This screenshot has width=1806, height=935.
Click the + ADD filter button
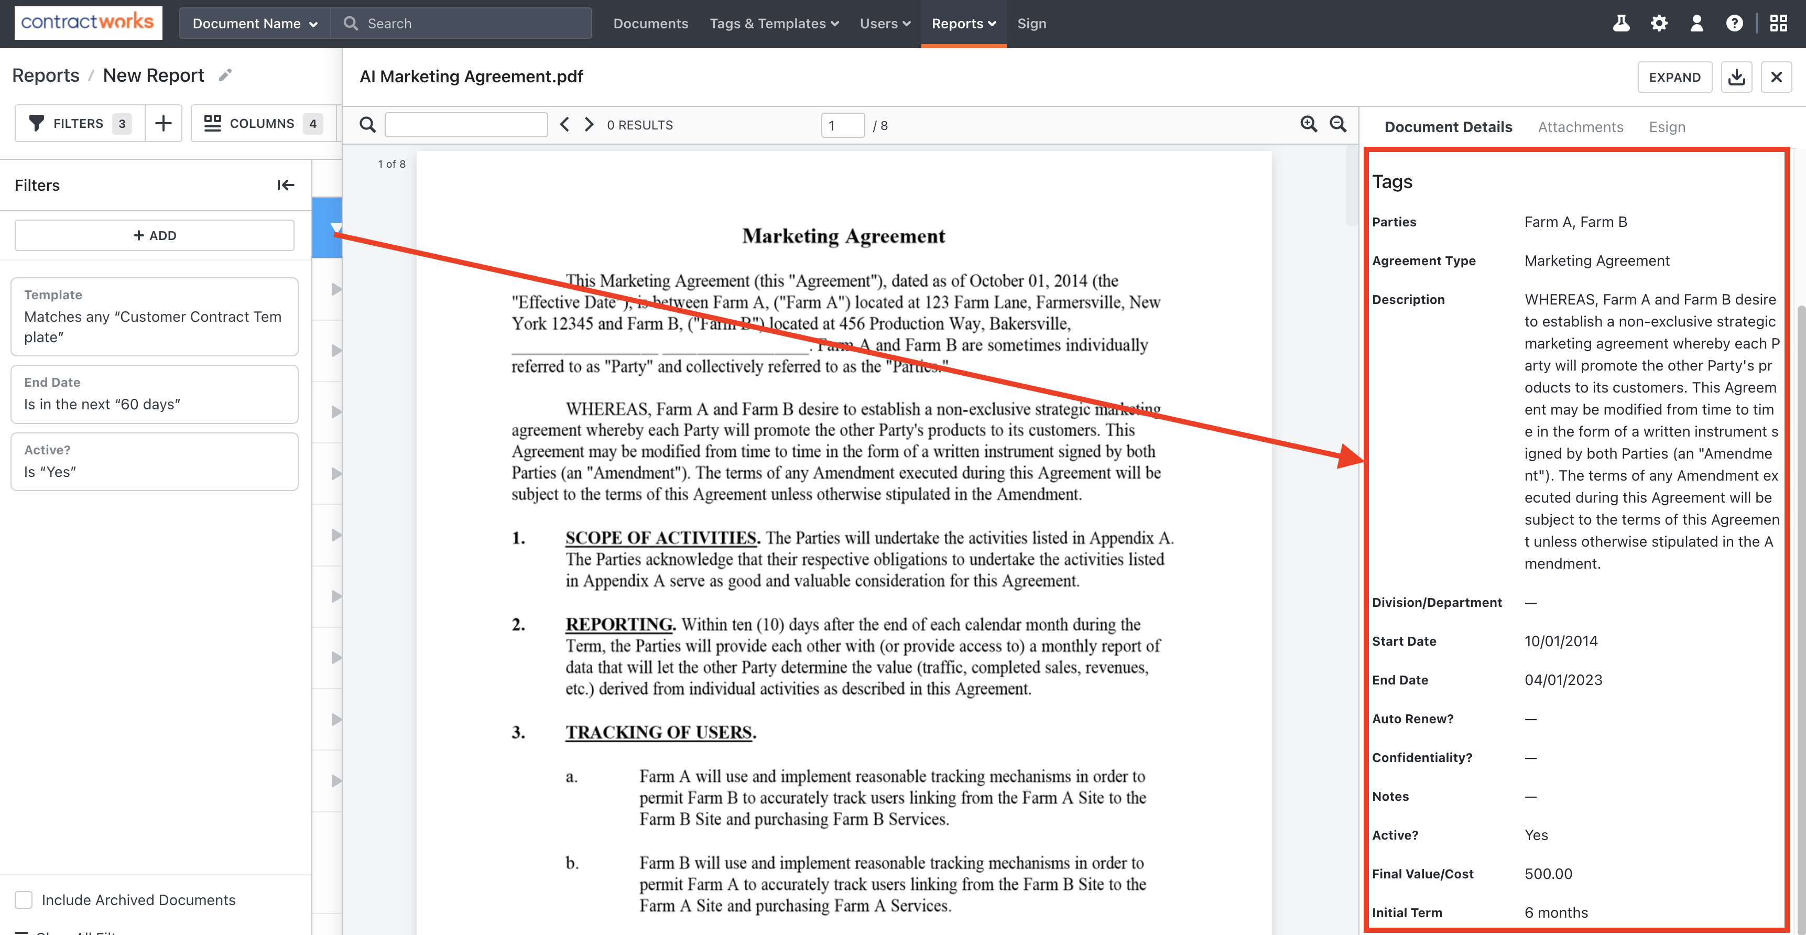tap(154, 235)
